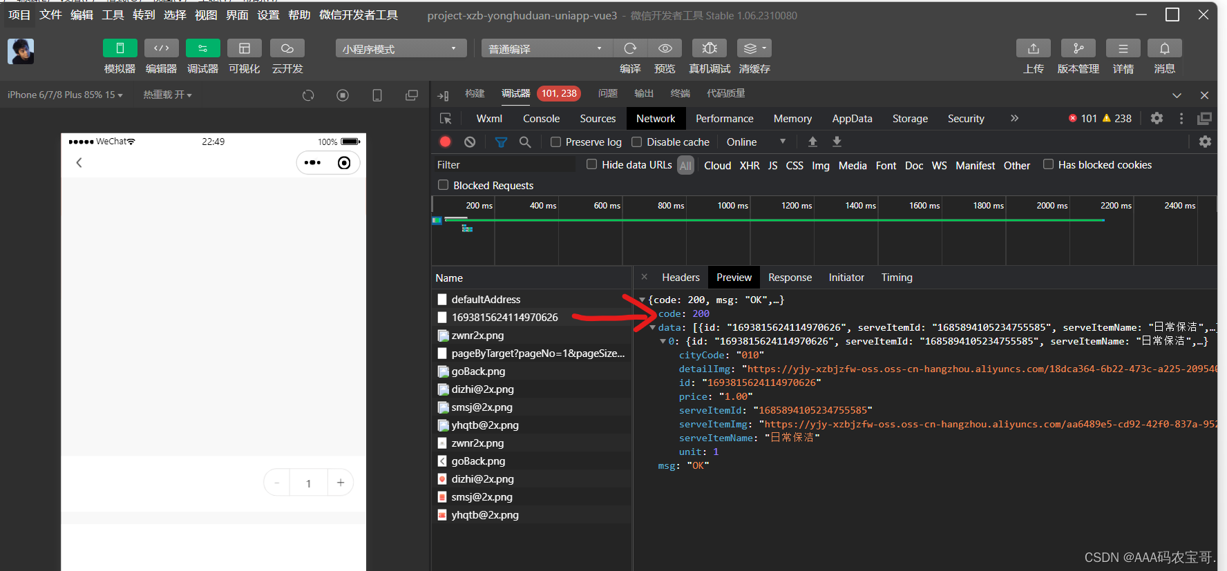Select the pageByTarget?pageNo=1 request
This screenshot has width=1227, height=571.
tap(532, 354)
